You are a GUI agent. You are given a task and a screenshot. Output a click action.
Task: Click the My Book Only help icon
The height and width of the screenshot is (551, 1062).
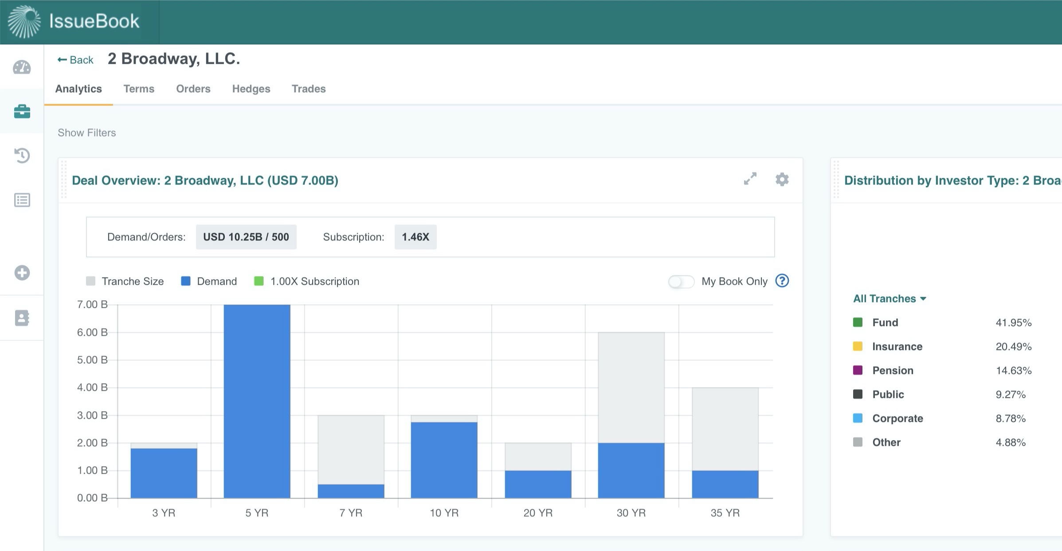click(782, 281)
